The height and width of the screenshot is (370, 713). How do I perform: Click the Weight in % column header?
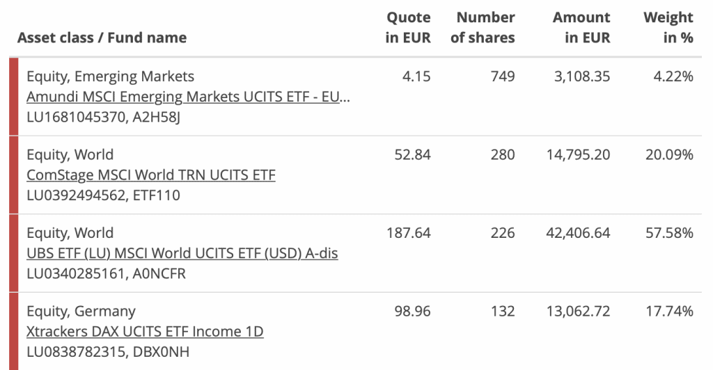pos(668,27)
